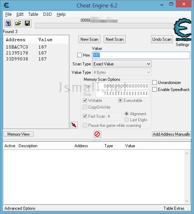Open the Value Type dropdown
This screenshot has height=214, width=194.
pos(122,72)
